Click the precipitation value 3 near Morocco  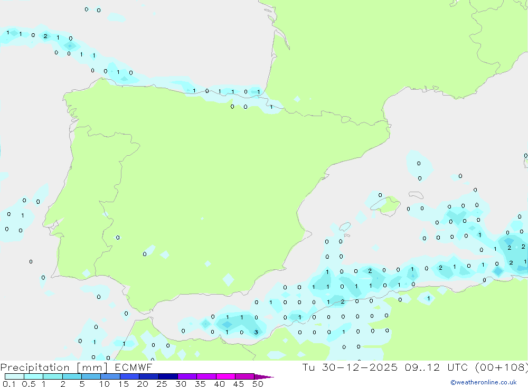coord(256,332)
